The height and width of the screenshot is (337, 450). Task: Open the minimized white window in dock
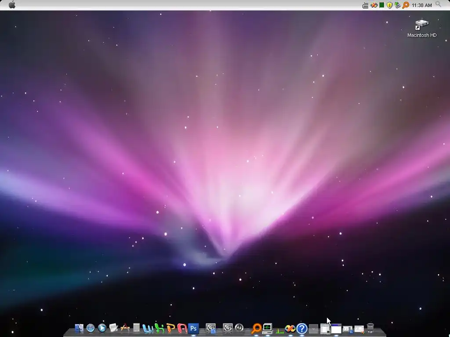[336, 329]
